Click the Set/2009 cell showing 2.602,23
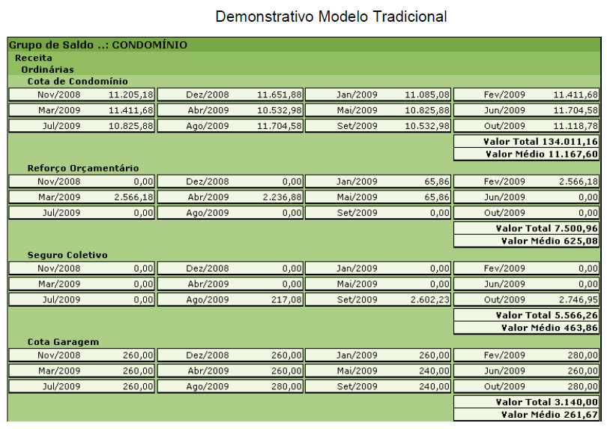Image resolution: width=607 pixels, height=429 pixels. pyautogui.click(x=378, y=300)
